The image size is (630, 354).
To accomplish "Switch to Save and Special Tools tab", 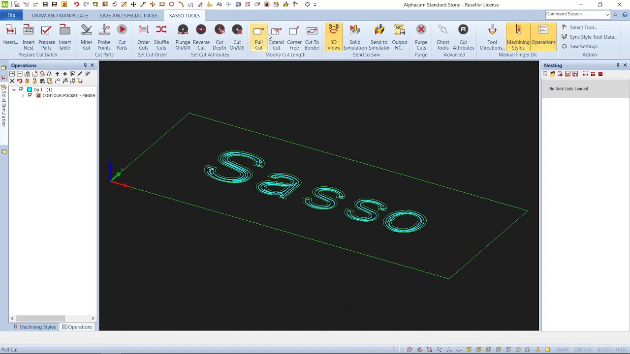I will [x=128, y=15].
